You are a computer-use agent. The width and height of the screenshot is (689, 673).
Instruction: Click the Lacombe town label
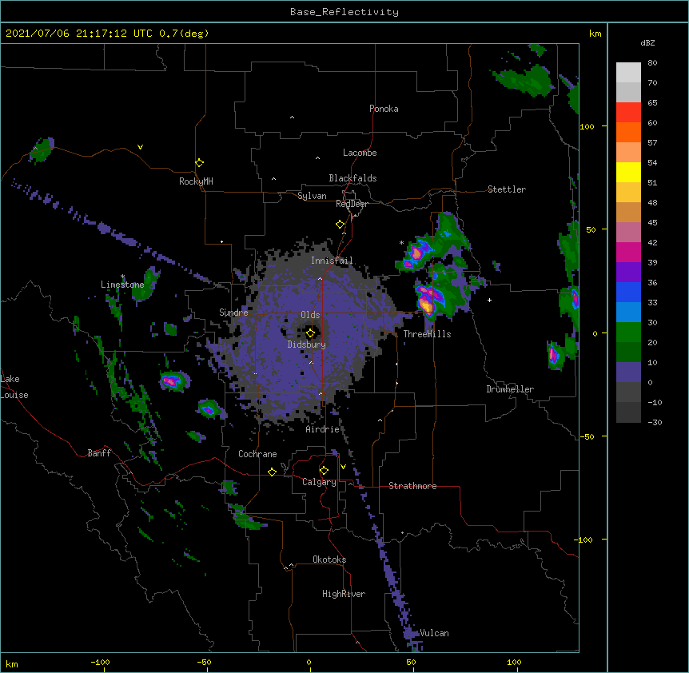(360, 153)
